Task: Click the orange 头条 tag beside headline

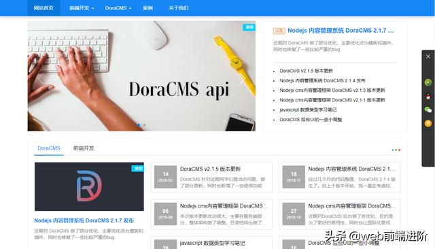Action: point(279,31)
